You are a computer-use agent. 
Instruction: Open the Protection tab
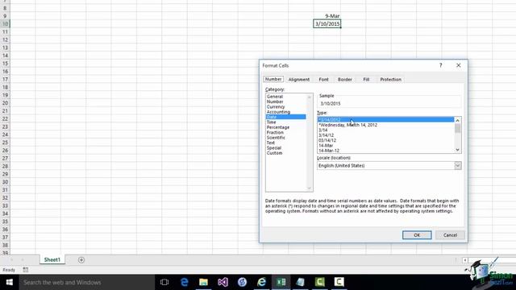click(390, 80)
